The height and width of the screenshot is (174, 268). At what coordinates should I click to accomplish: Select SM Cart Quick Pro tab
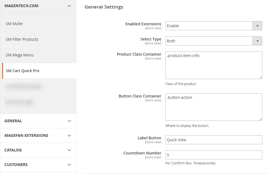click(x=23, y=71)
